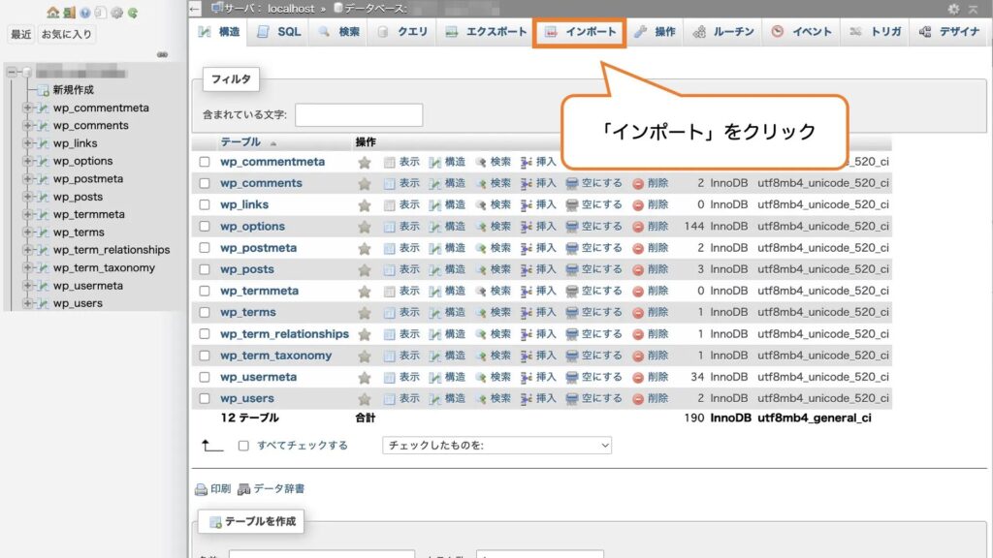Click the utf8mb4_general_ci total collation text
Screen dimensions: 993x558
pos(815,418)
